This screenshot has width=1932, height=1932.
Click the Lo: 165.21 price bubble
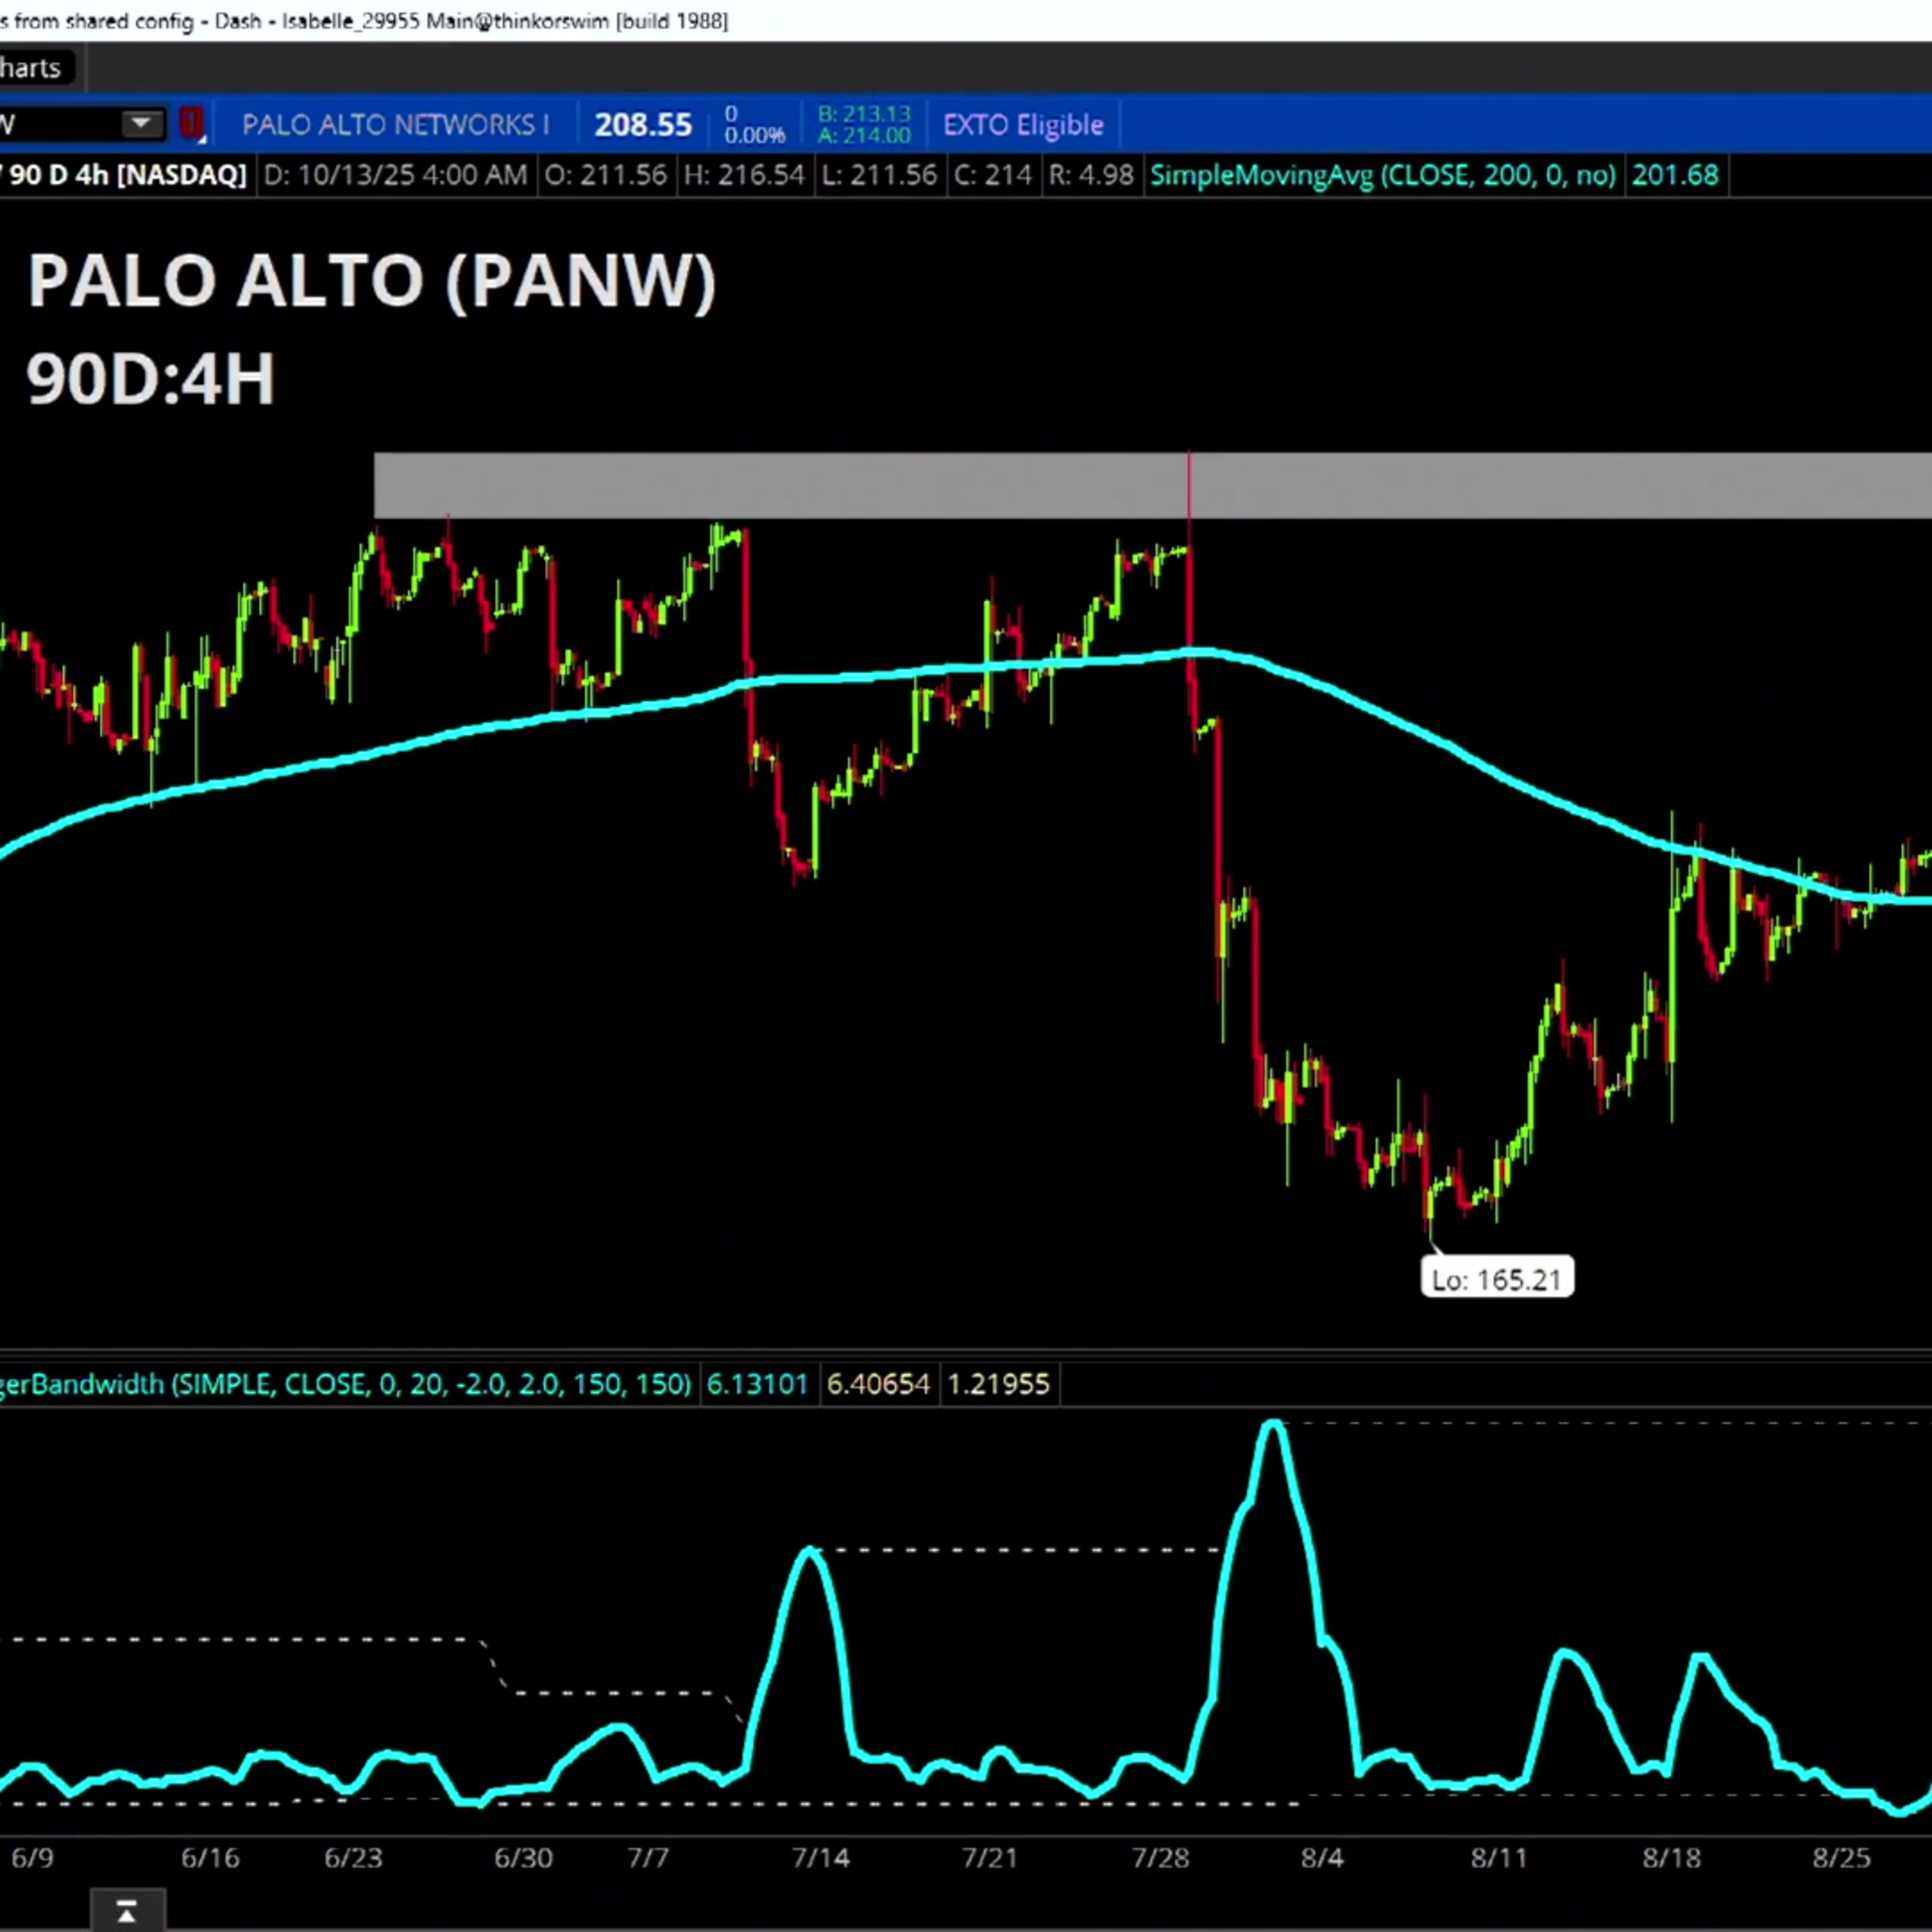1496,1280
